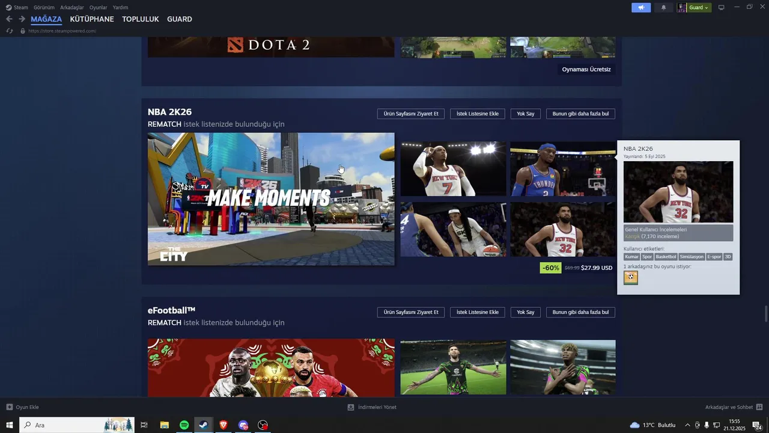Click Yok Say for eFootball

point(526,312)
